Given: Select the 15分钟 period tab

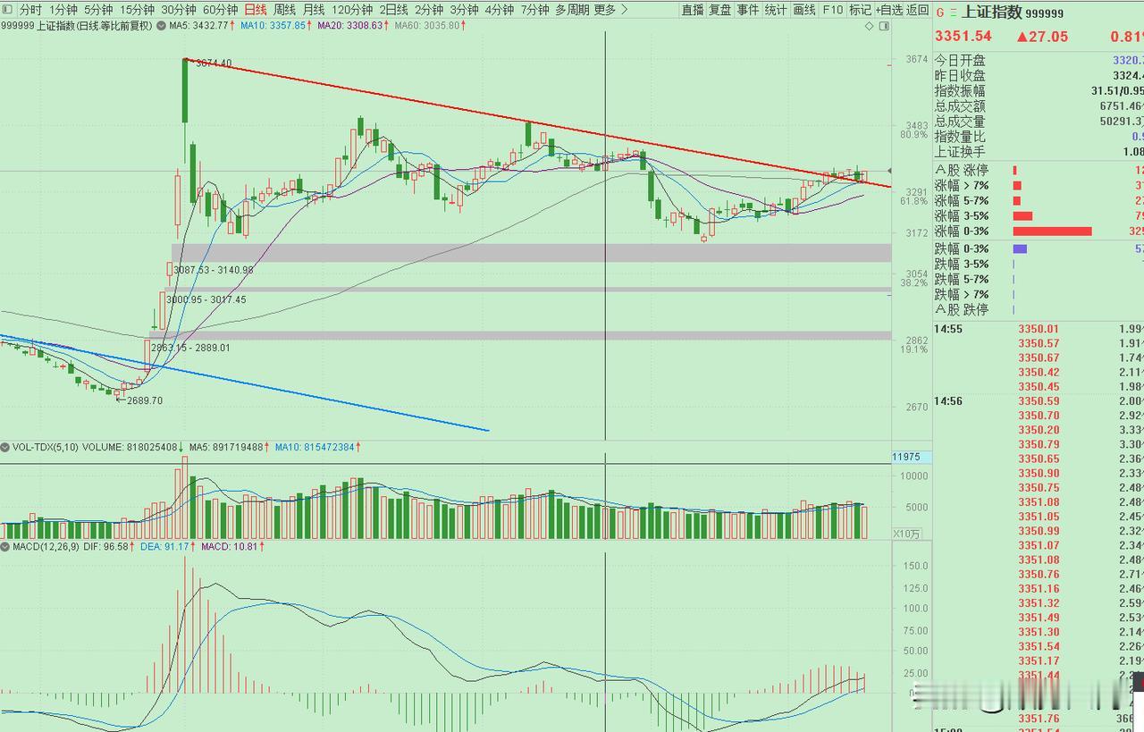Looking at the screenshot, I should 137,10.
